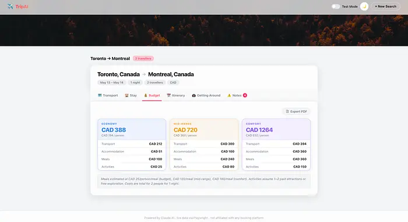
Task: Click the Getting Around tab icon
Action: (194, 95)
